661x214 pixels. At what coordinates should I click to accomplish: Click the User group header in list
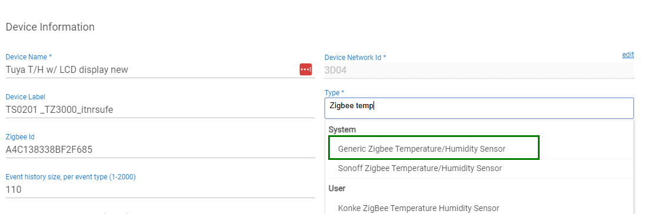pos(337,188)
